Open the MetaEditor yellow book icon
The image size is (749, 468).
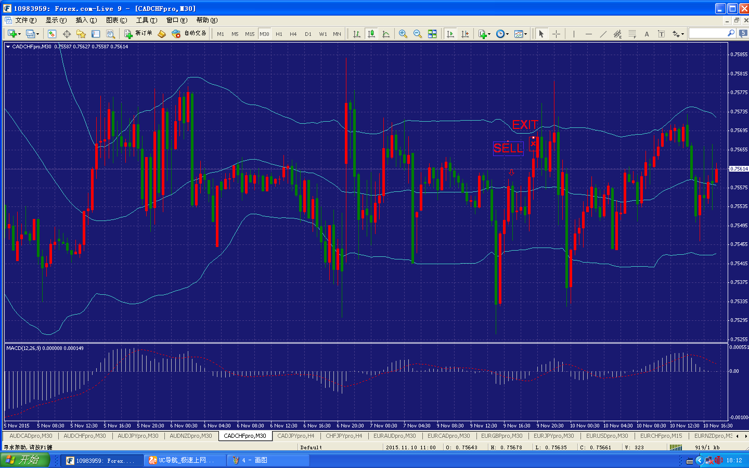(162, 34)
